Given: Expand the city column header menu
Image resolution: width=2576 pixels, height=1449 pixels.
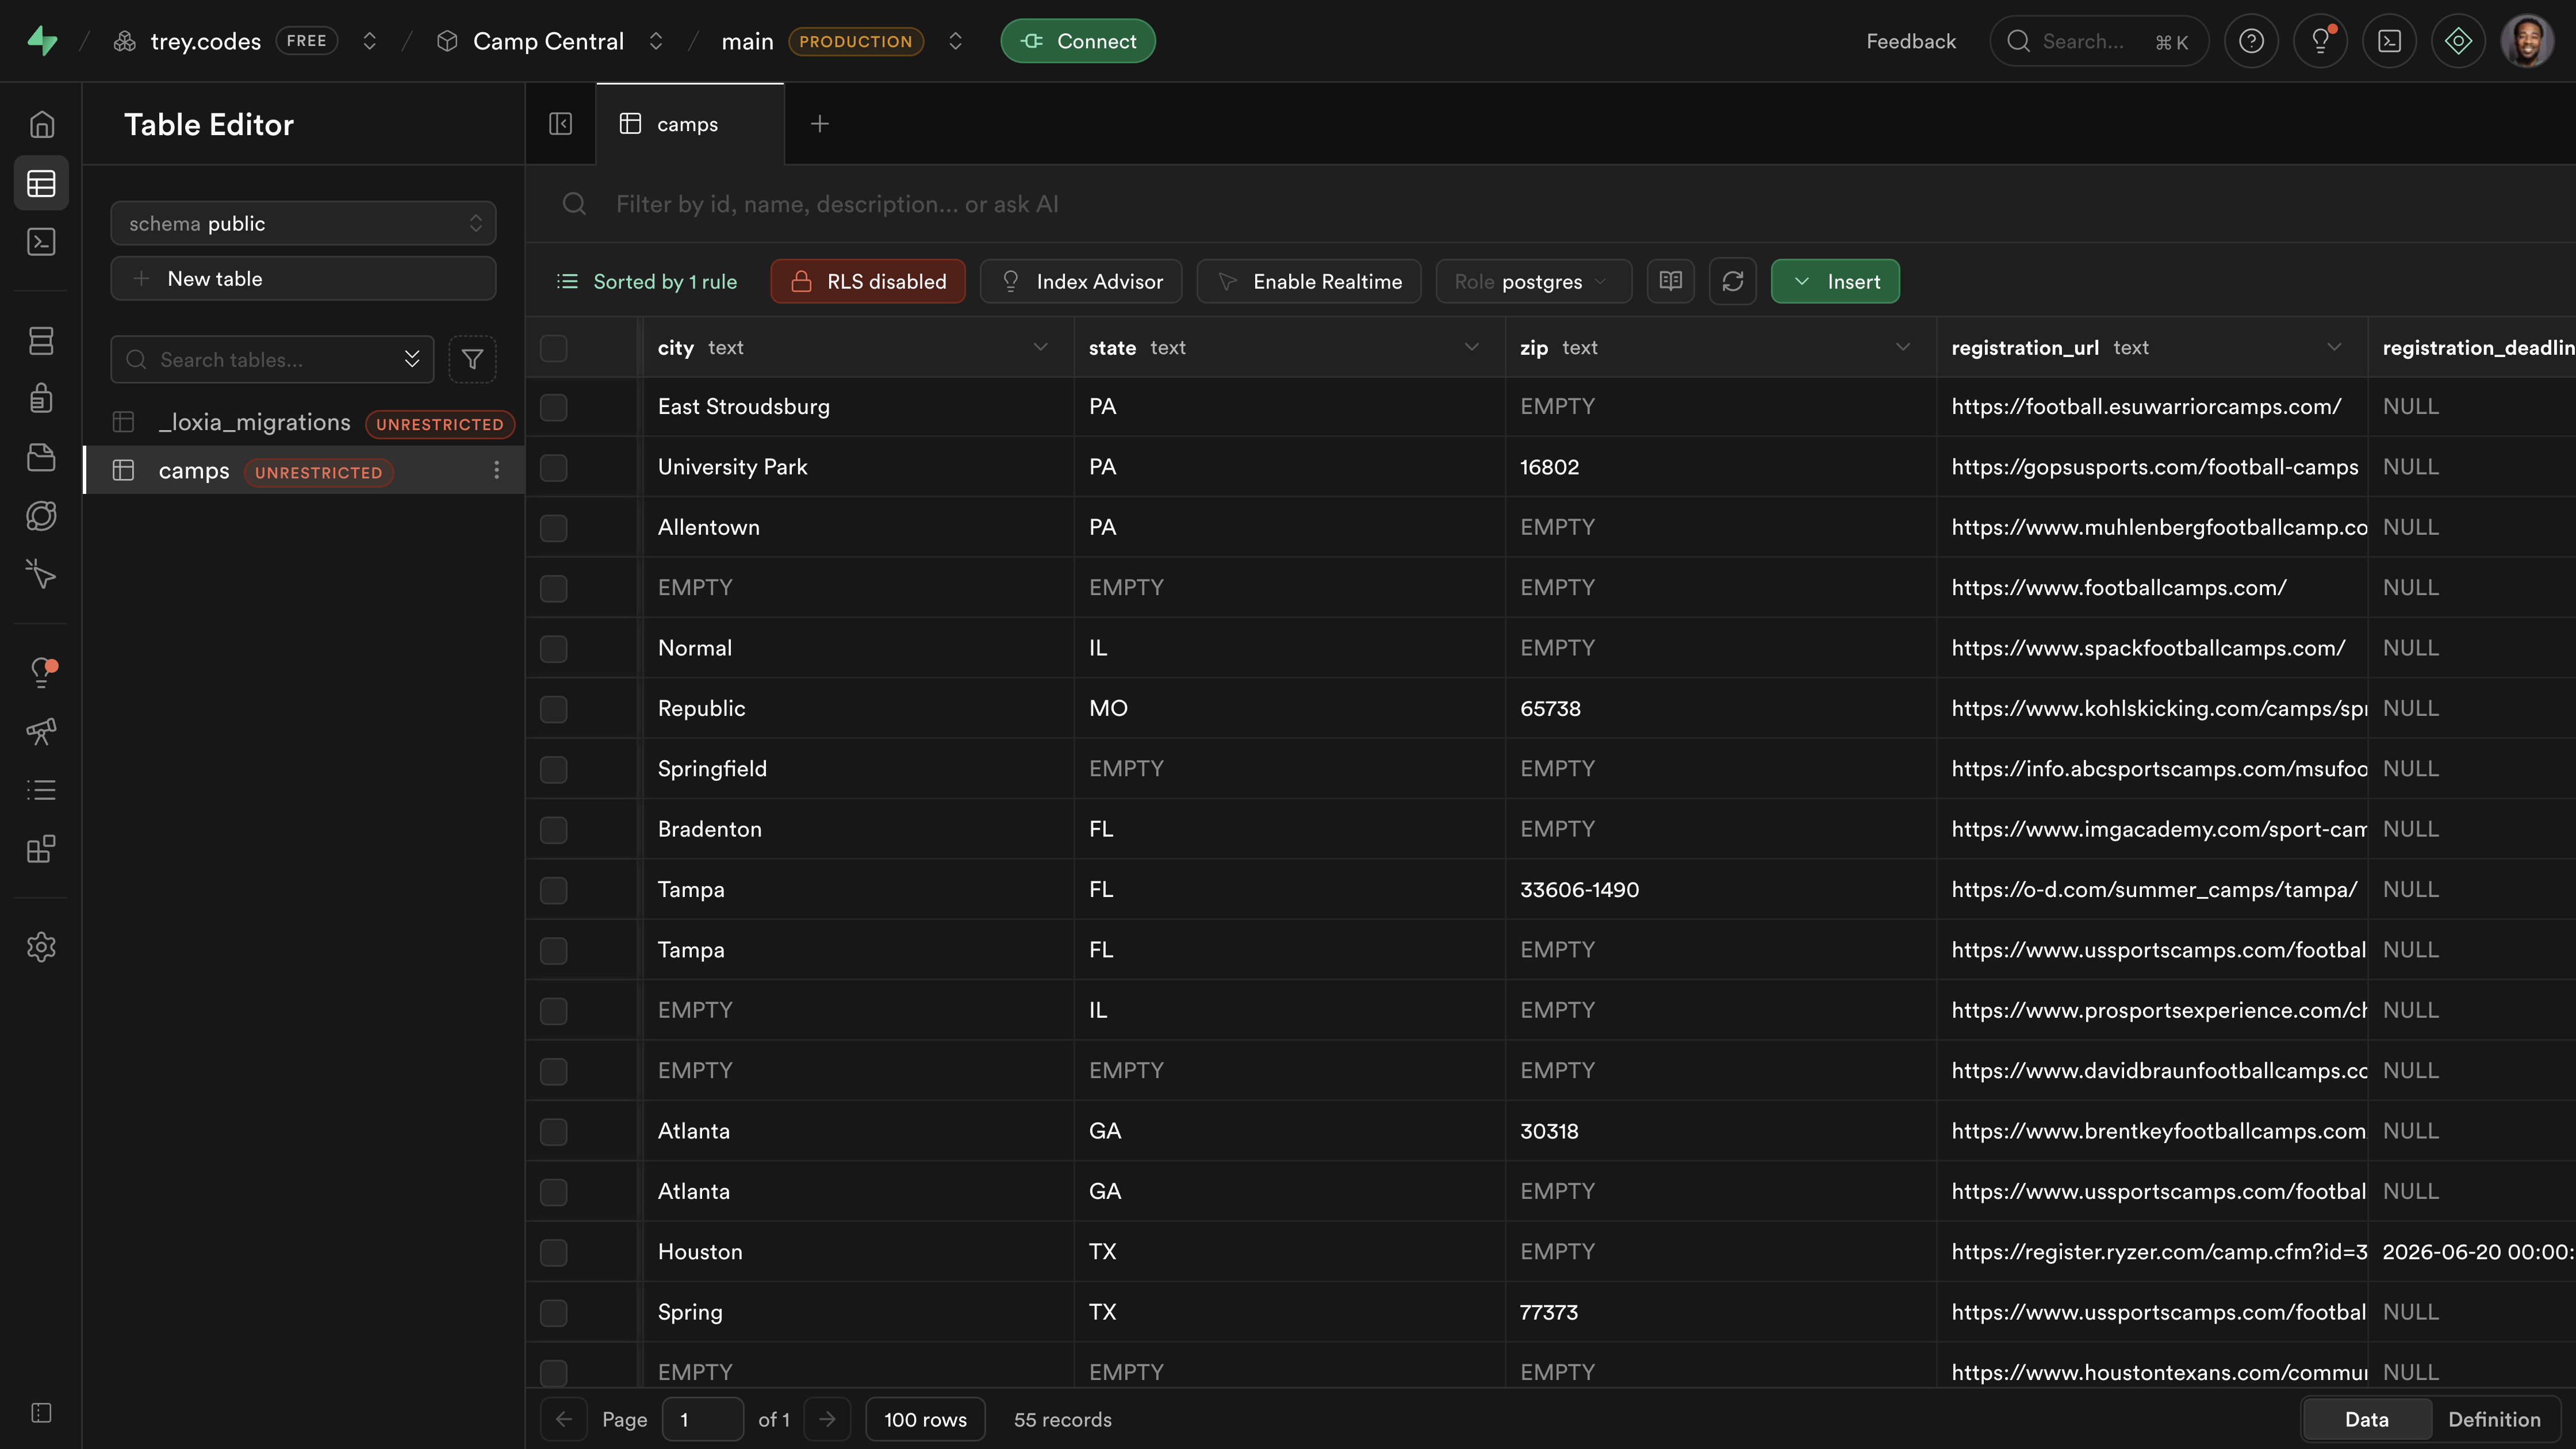Looking at the screenshot, I should (x=1040, y=348).
